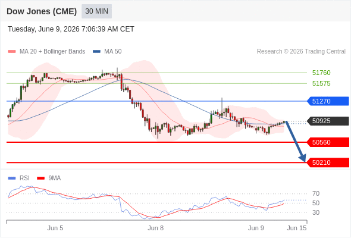The height and width of the screenshot is (238, 351).
Task: Click the Jun 15 date axis label
Action: [x=297, y=228]
